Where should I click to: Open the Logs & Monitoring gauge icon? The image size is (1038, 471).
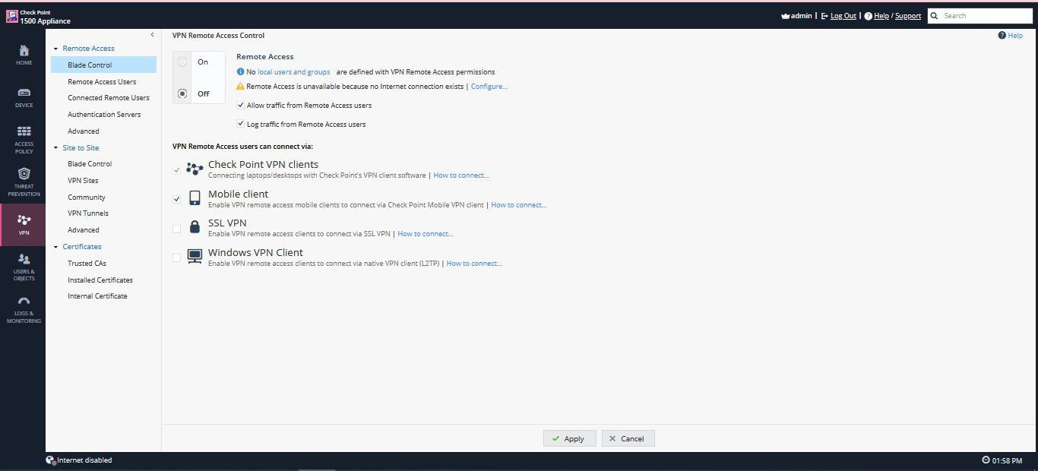pyautogui.click(x=24, y=302)
